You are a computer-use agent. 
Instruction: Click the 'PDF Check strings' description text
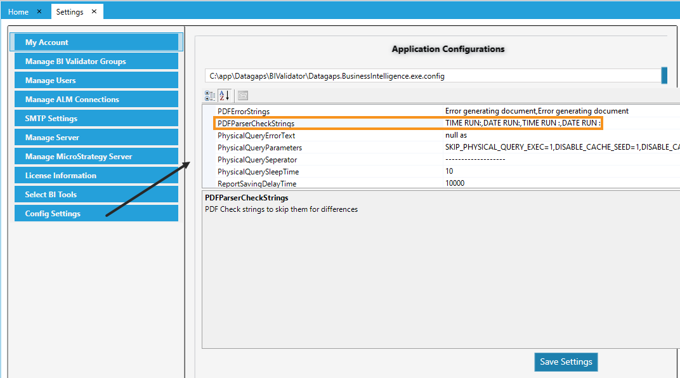tap(282, 209)
